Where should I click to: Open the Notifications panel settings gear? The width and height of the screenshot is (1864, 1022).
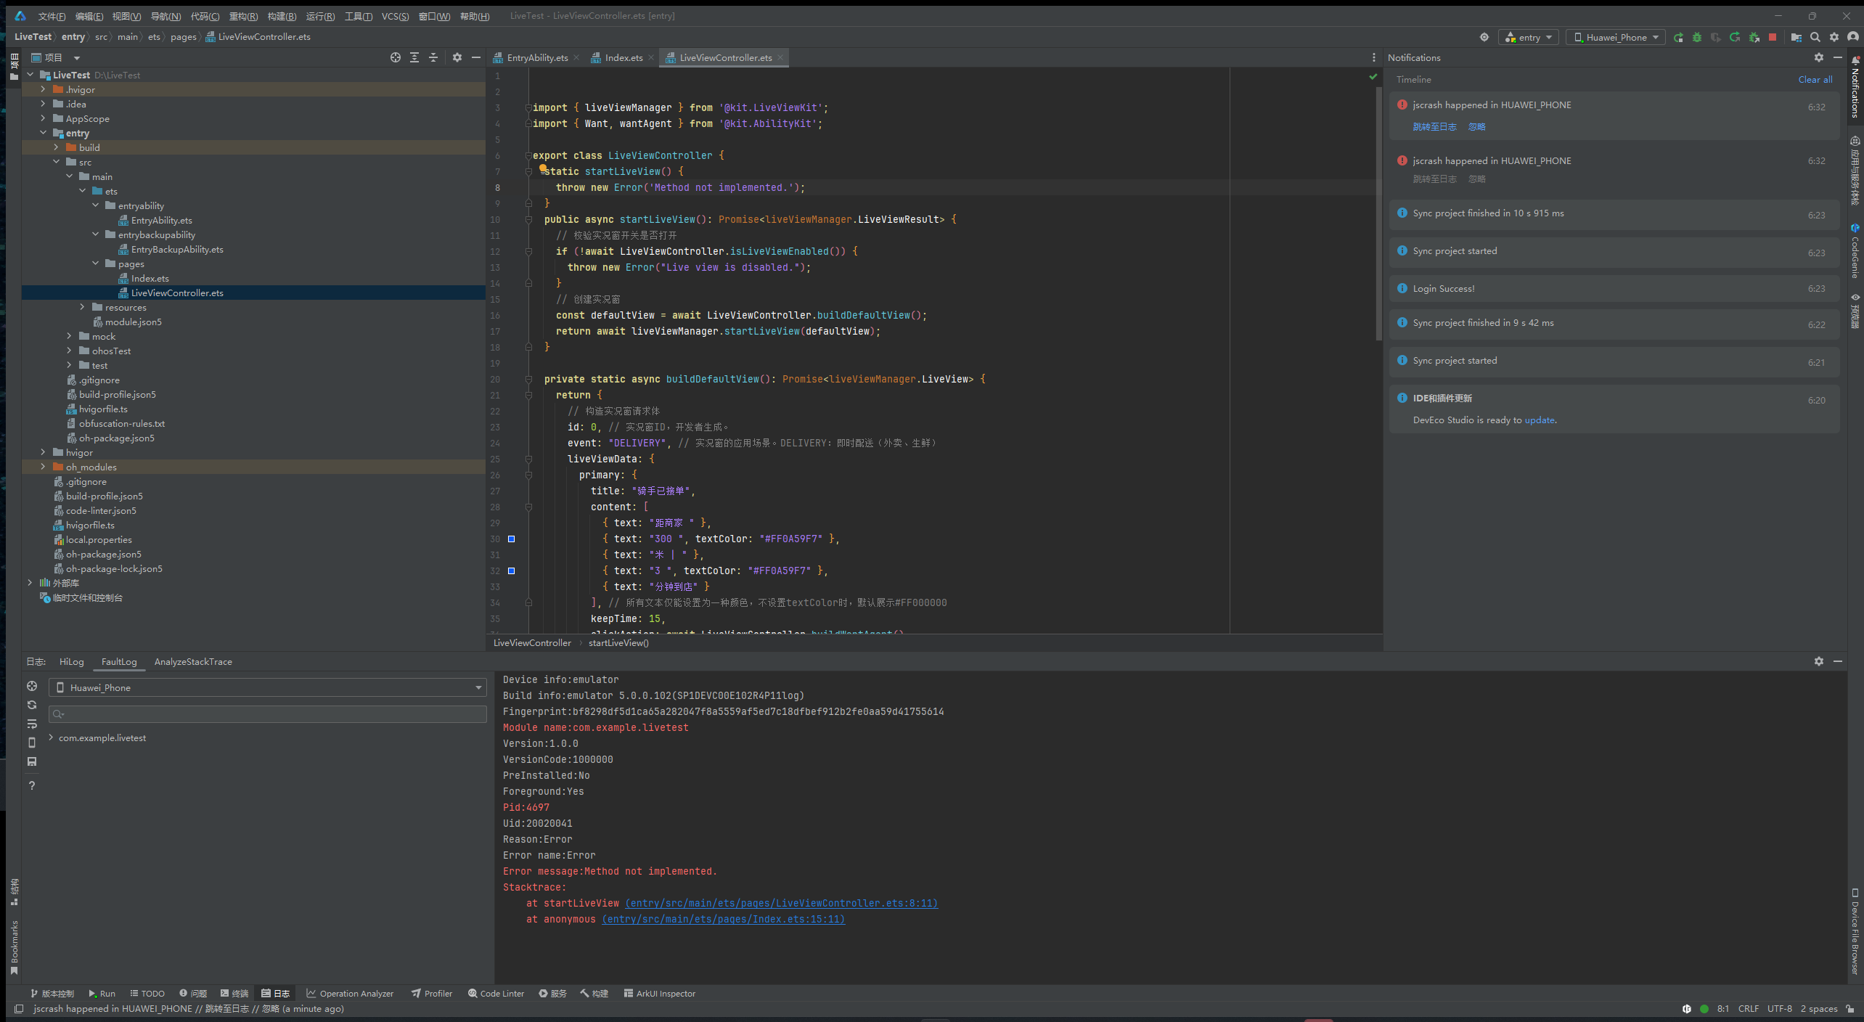point(1819,57)
